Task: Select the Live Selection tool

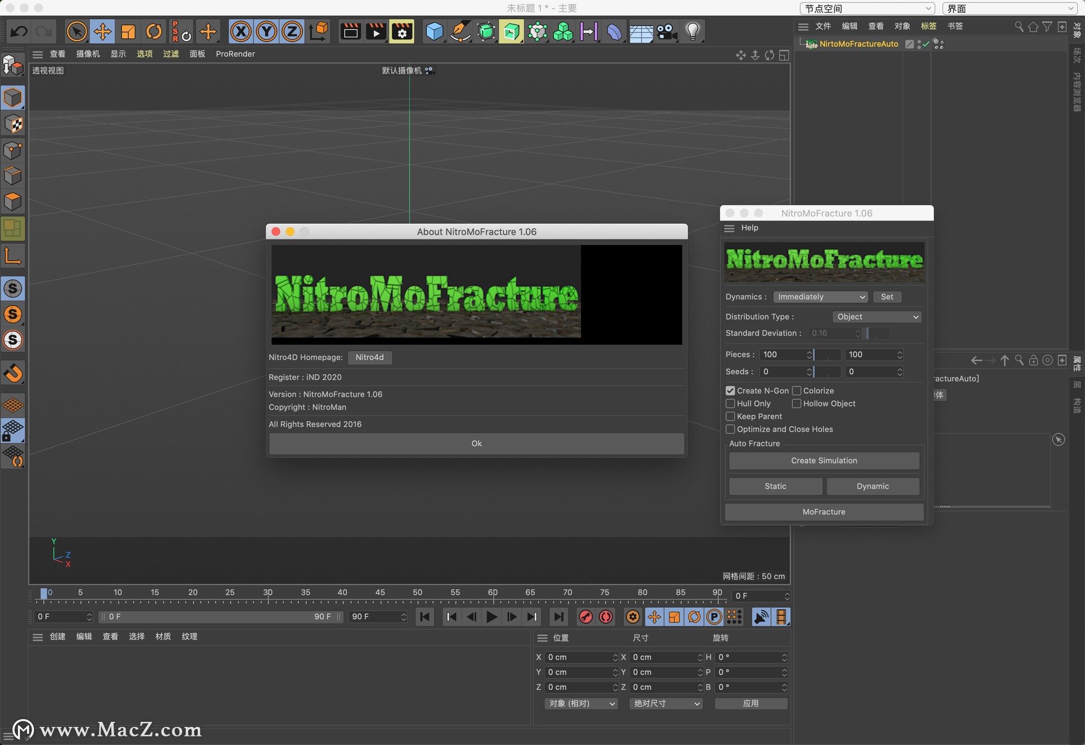Action: click(x=77, y=32)
